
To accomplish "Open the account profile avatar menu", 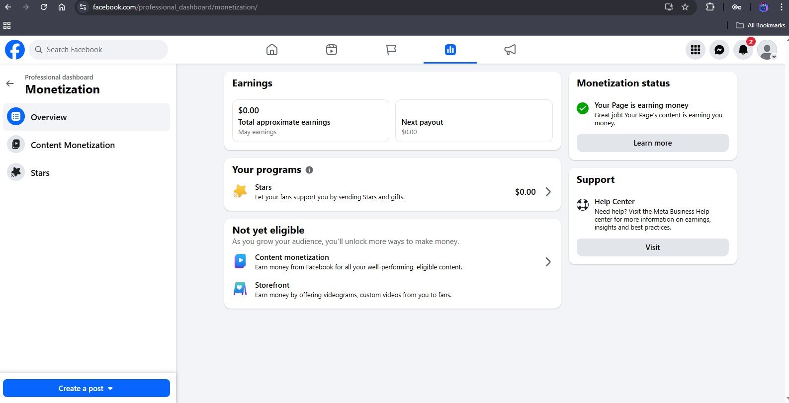I will pos(767,50).
